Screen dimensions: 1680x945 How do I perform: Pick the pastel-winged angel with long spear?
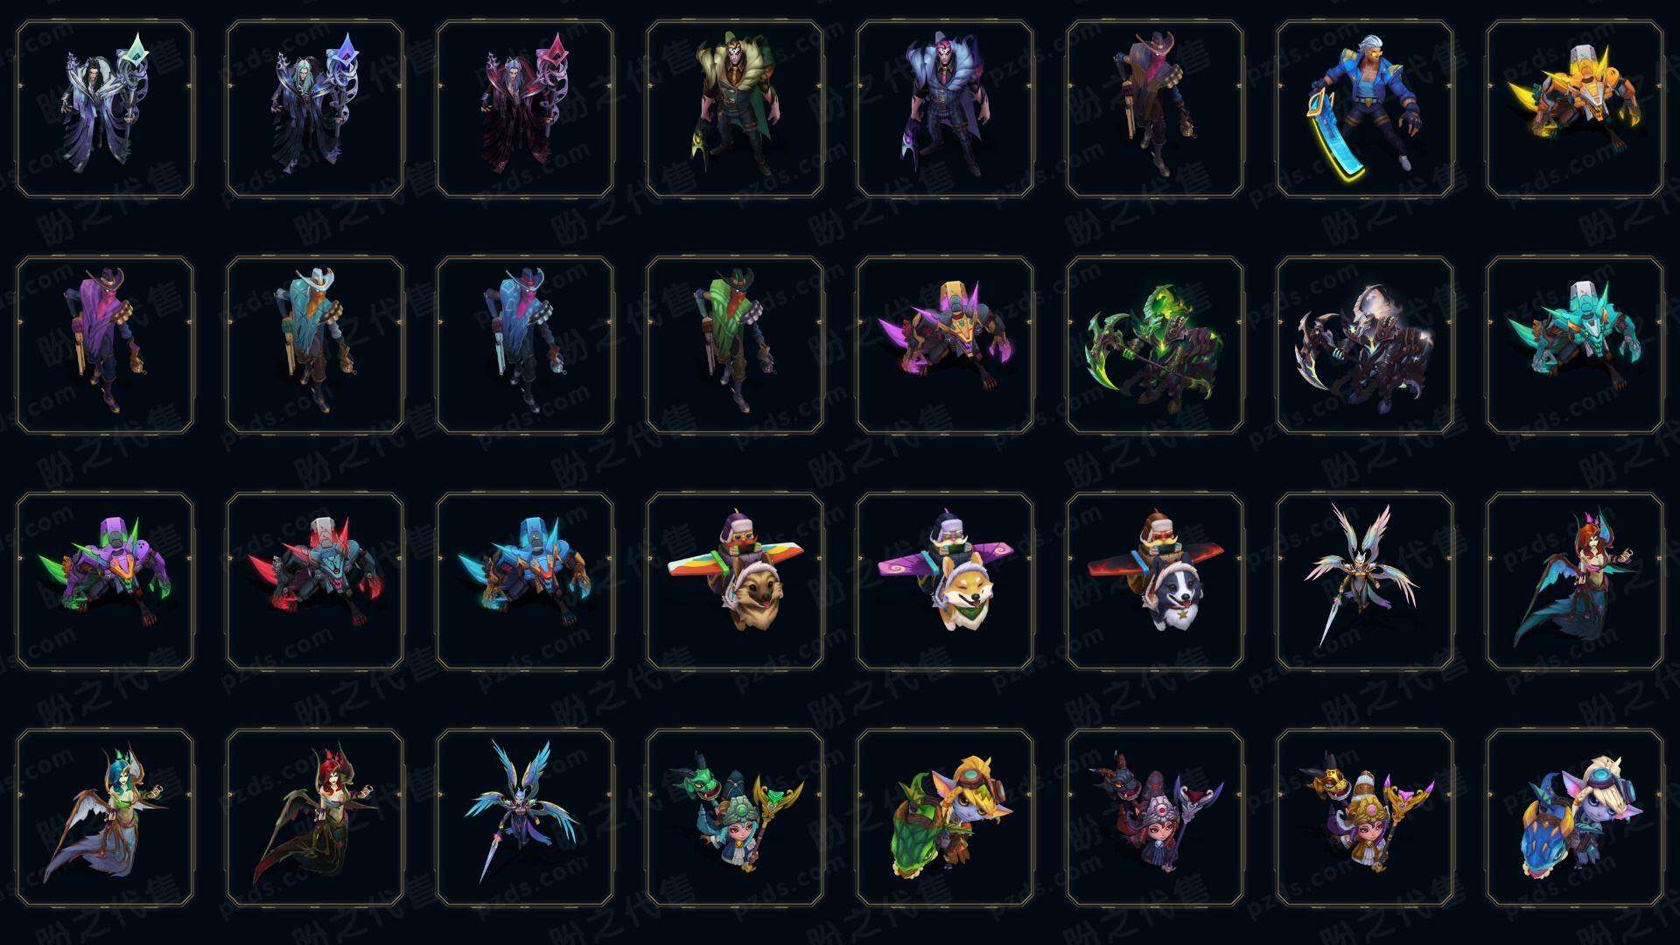pos(1365,581)
